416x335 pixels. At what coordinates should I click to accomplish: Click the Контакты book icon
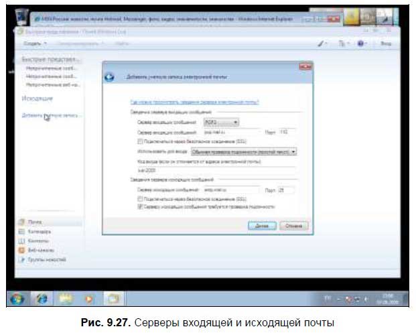tap(21, 241)
